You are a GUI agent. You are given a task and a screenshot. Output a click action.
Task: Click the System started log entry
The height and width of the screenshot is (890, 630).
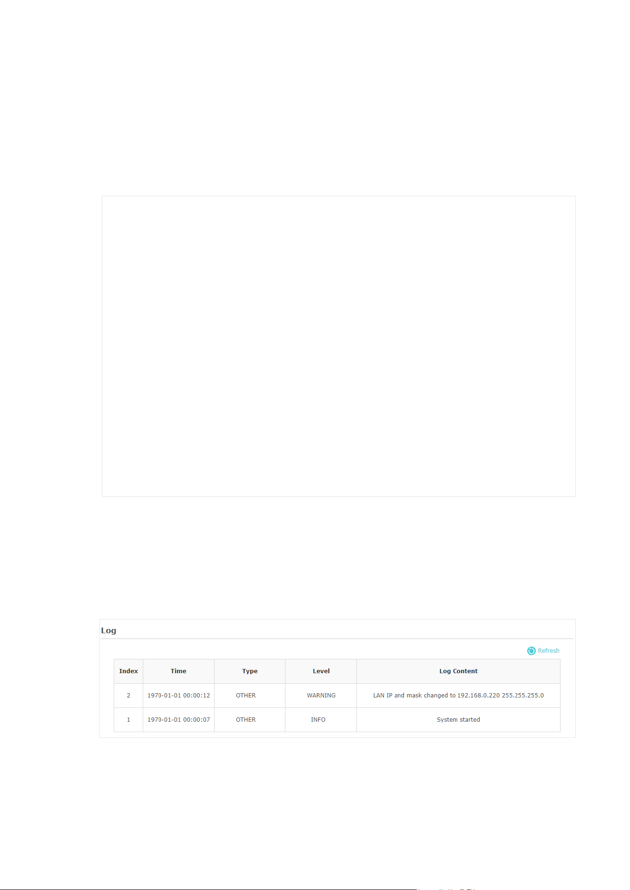pos(458,720)
